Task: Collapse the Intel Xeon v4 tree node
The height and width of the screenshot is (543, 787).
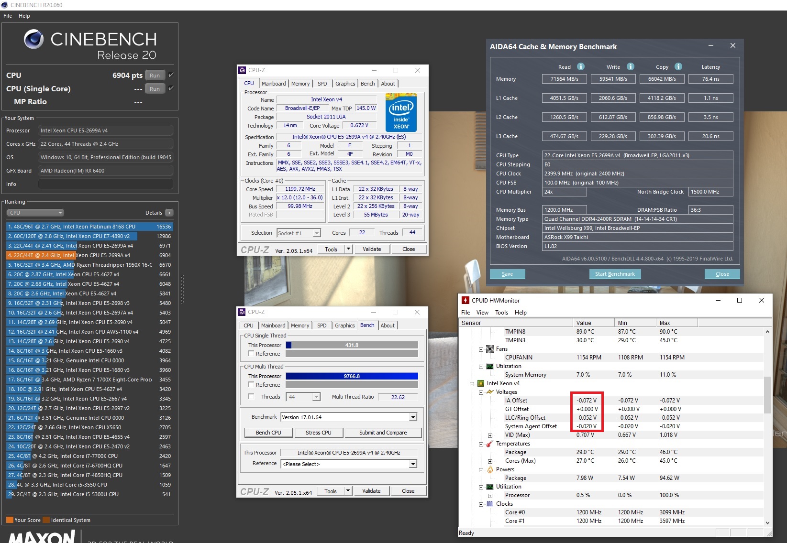Action: 472,383
